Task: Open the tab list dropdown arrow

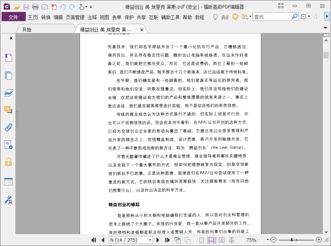Action: (325, 28)
